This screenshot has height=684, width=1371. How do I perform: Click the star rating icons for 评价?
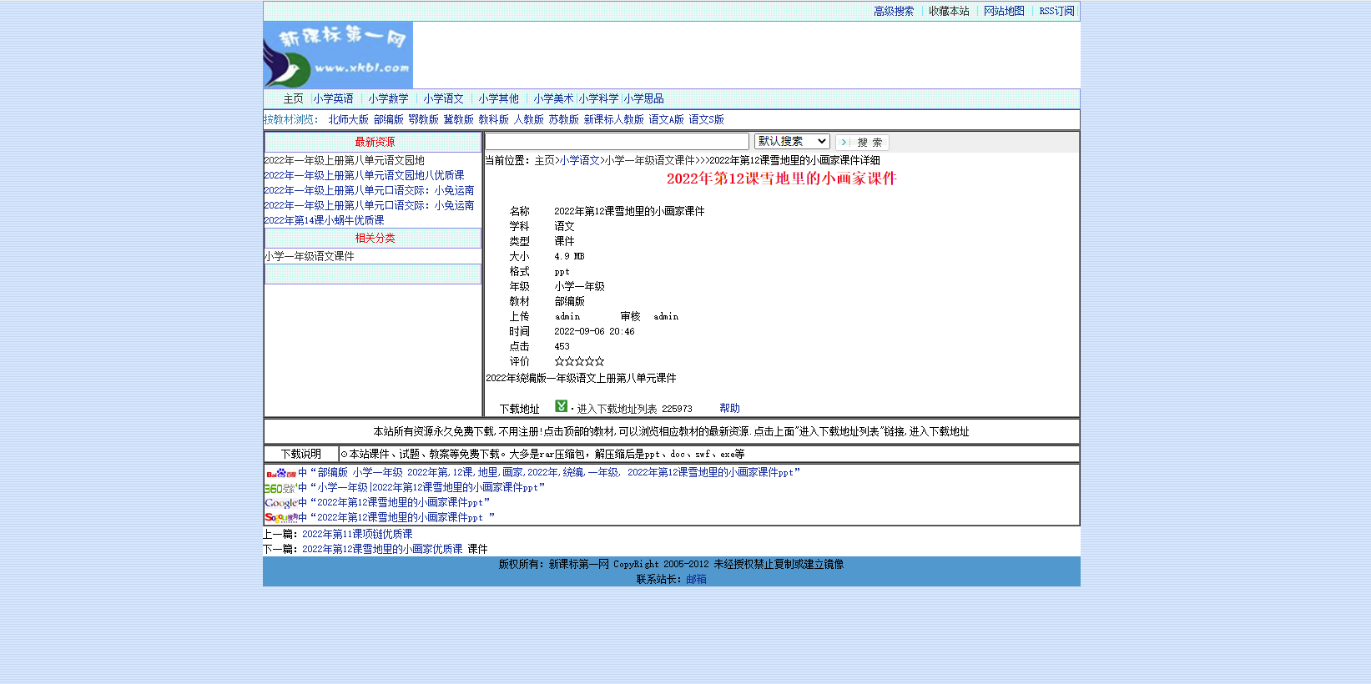(x=579, y=361)
